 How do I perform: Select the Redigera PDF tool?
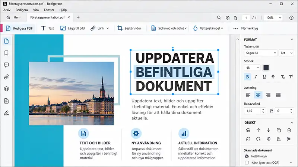(19, 29)
